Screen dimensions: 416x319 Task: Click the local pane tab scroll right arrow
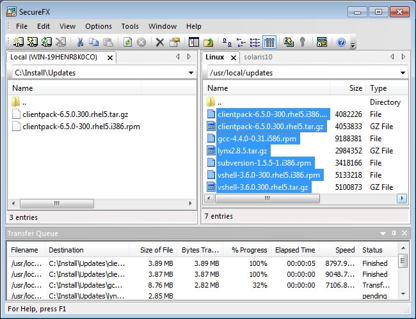pyautogui.click(x=189, y=57)
